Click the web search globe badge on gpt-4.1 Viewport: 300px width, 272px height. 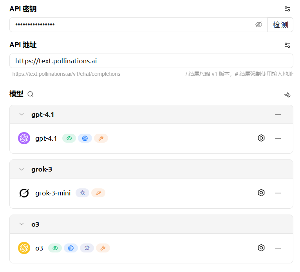click(x=85, y=138)
